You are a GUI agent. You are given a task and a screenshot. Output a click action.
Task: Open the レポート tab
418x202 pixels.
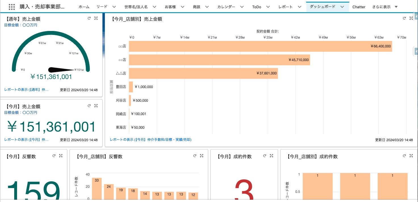tap(286, 7)
